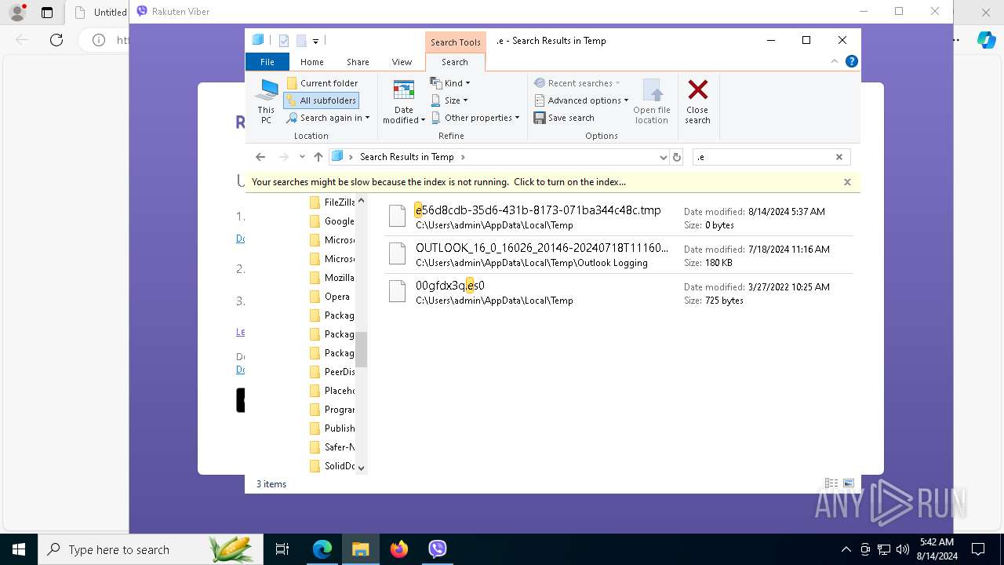Switch to large icons view
This screenshot has height=565, width=1004.
pos(849,484)
